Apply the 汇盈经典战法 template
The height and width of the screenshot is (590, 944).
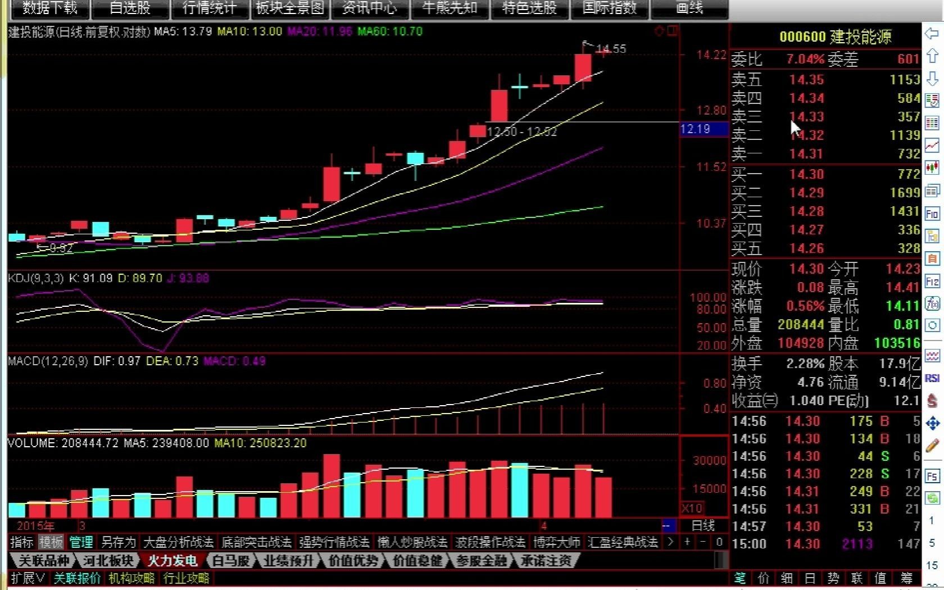pos(623,542)
